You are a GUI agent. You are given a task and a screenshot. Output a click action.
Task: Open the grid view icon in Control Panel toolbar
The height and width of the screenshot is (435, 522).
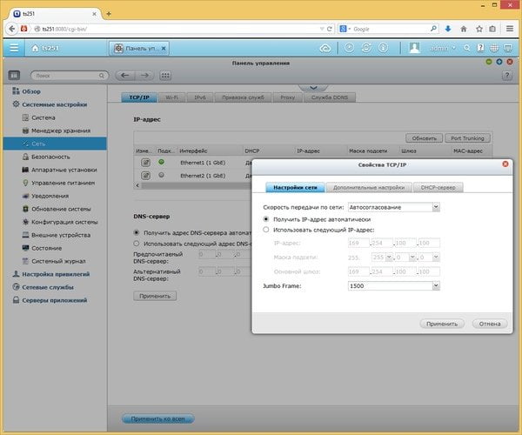click(165, 76)
